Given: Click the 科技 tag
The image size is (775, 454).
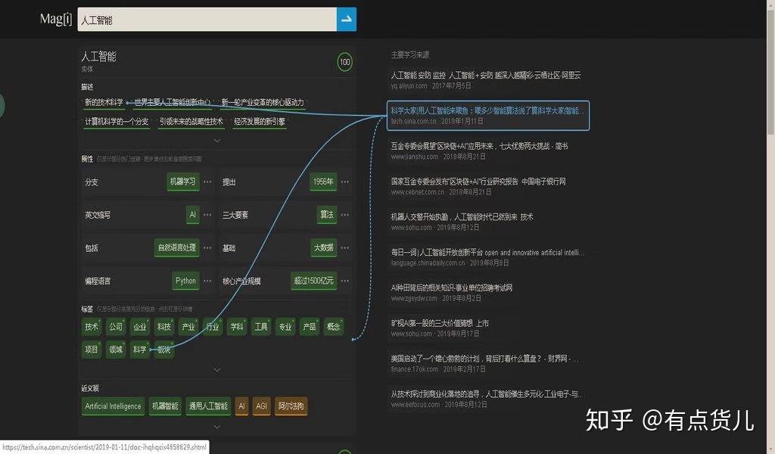Looking at the screenshot, I should [x=165, y=327].
